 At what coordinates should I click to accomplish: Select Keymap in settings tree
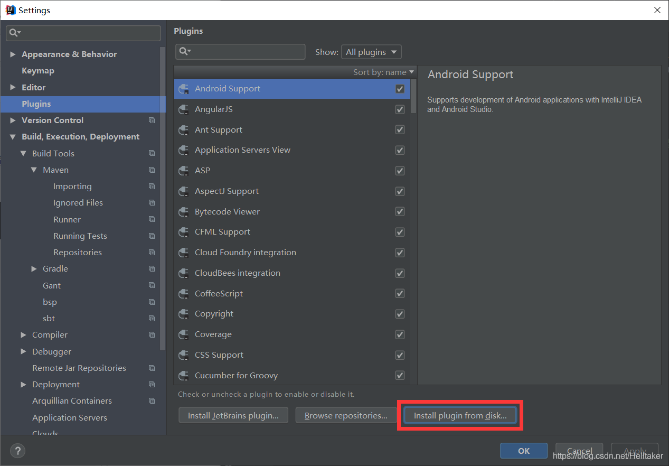click(38, 71)
